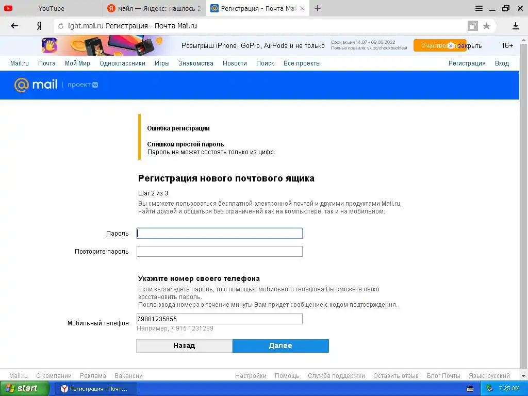Click the Регистрация link at top right
This screenshot has height=396, width=528.
coord(467,63)
